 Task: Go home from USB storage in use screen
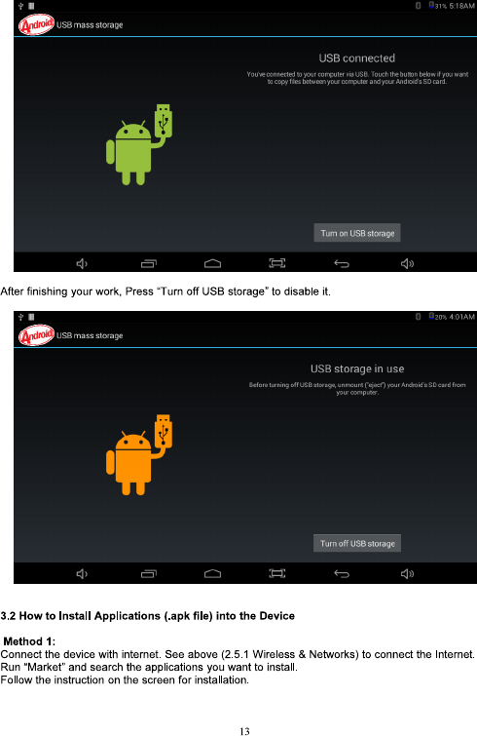coord(213,573)
